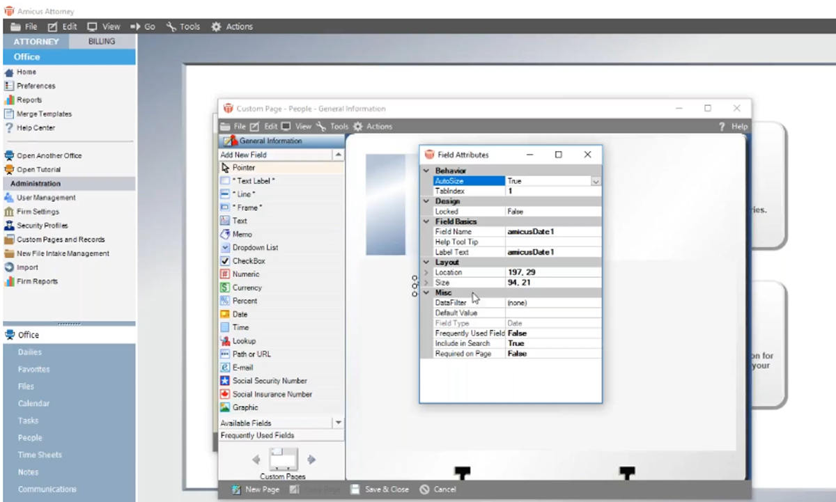Go to the previous custom page
This screenshot has width=836, height=502.
[x=256, y=460]
